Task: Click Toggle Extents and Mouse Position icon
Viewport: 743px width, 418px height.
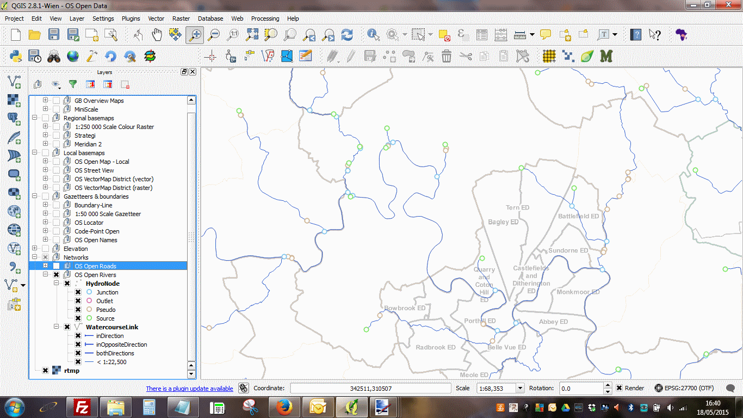Action: 243,388
